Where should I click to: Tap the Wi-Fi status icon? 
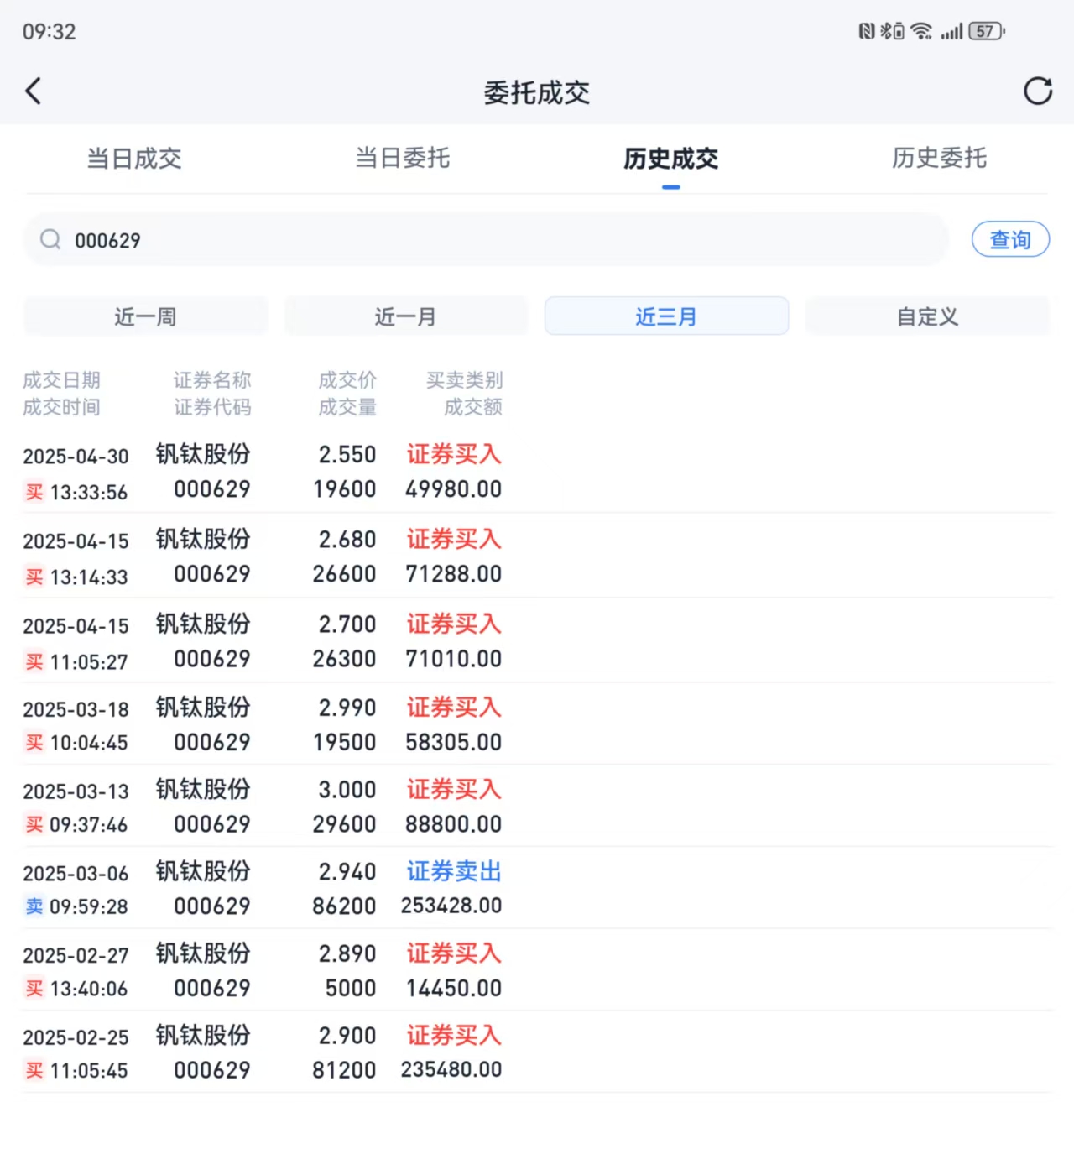(921, 31)
